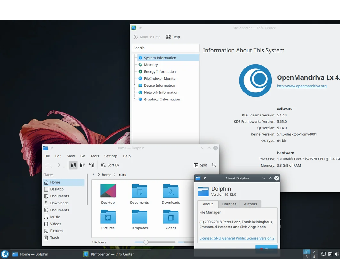Select Music in Places panel
The image size is (340, 279).
pos(64,217)
